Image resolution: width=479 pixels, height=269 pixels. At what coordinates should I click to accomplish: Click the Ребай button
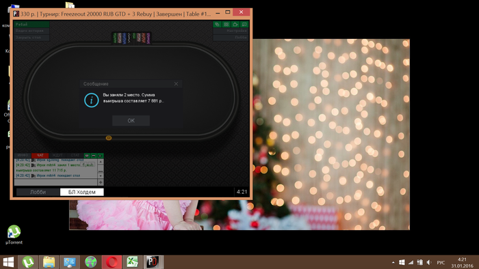click(x=31, y=25)
